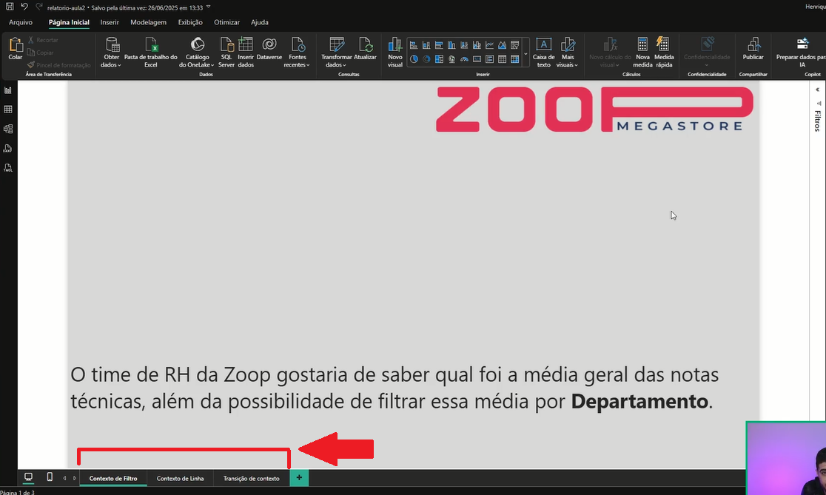Insert a gauge visual
Viewport: 826px width, 495px height.
[x=464, y=59]
